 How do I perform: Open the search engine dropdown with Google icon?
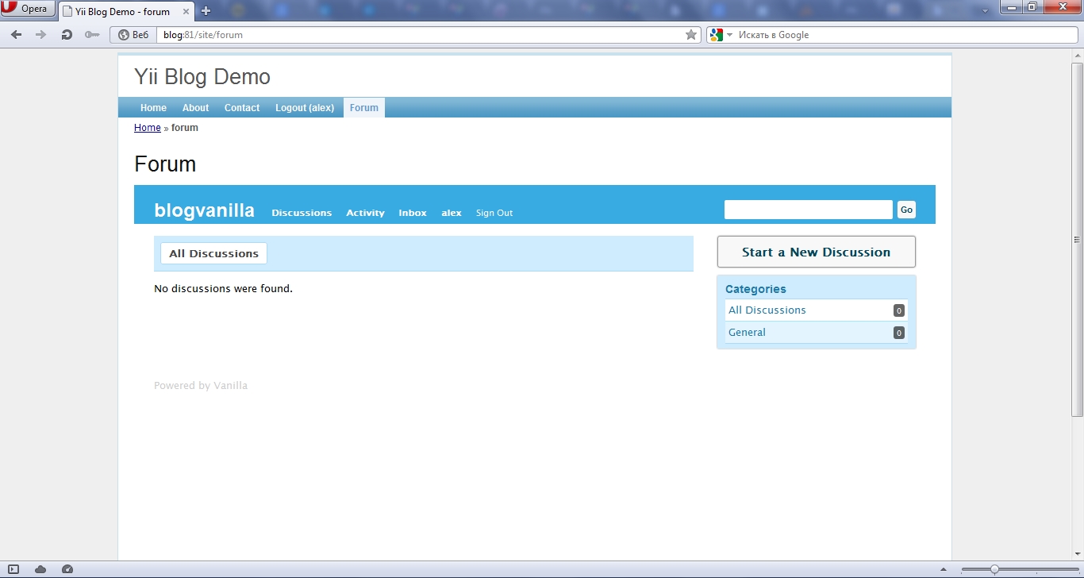tap(721, 35)
